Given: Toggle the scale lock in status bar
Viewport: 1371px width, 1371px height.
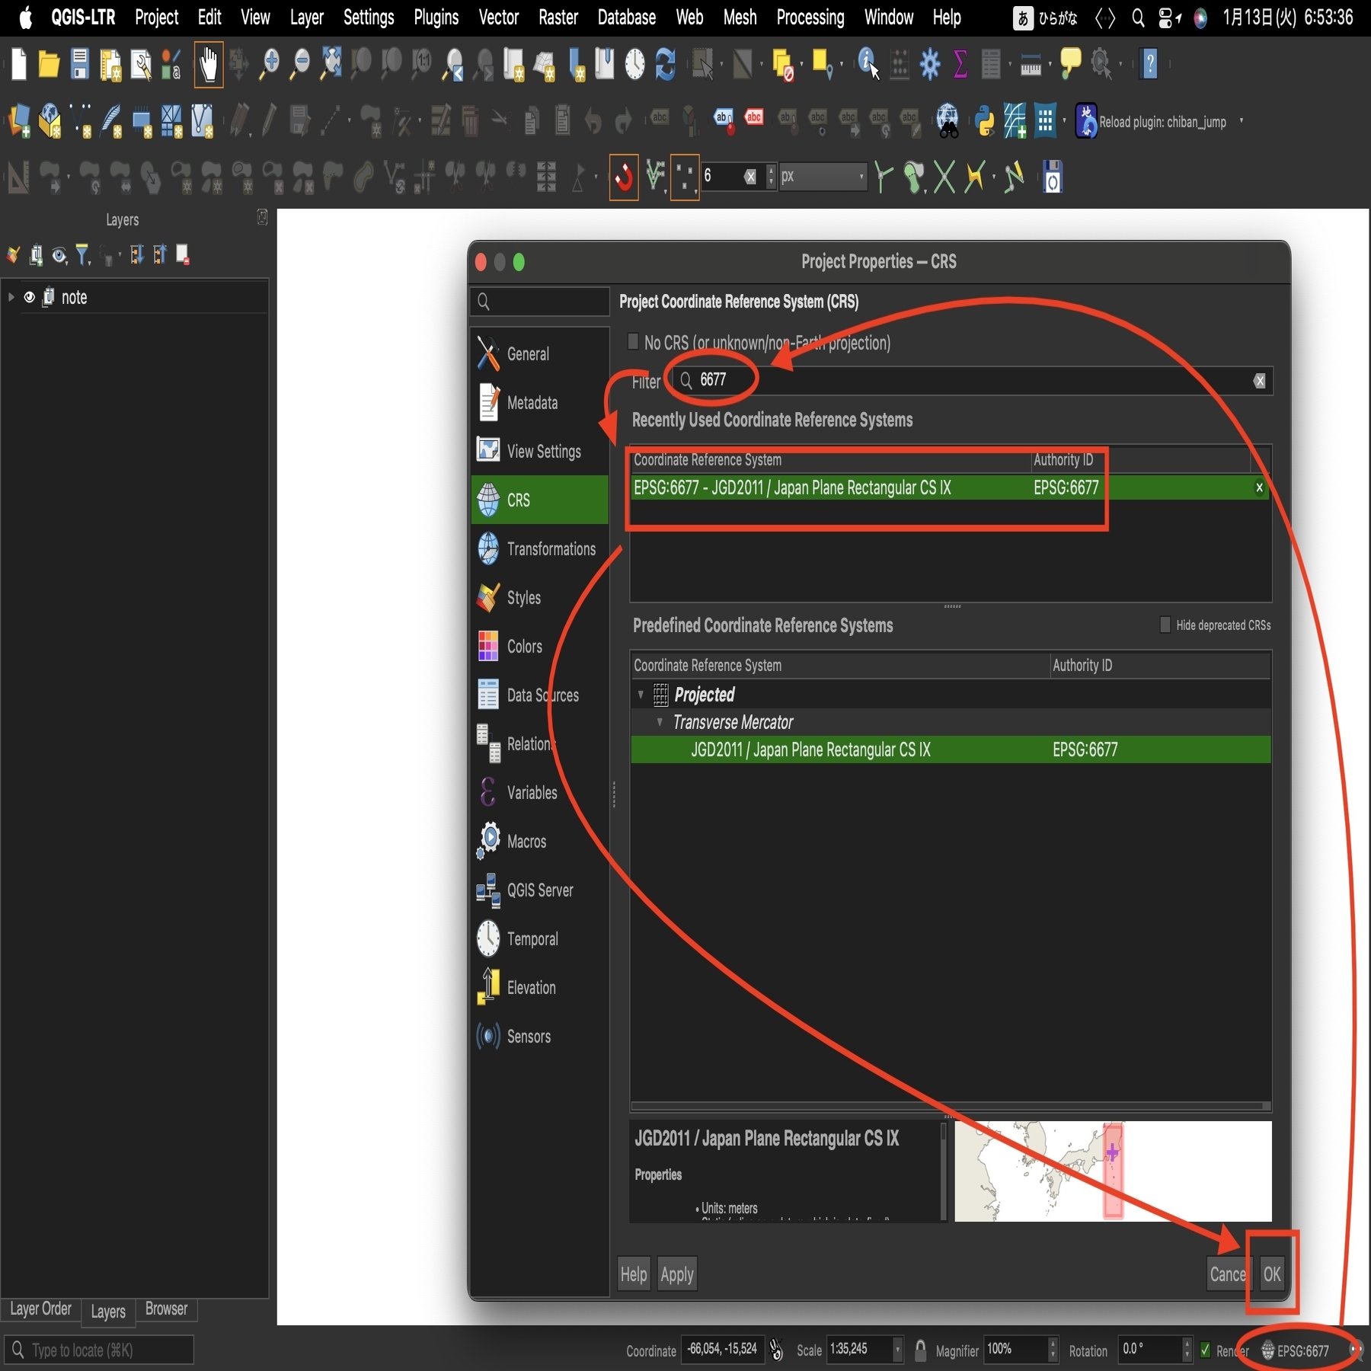Looking at the screenshot, I should [x=920, y=1350].
